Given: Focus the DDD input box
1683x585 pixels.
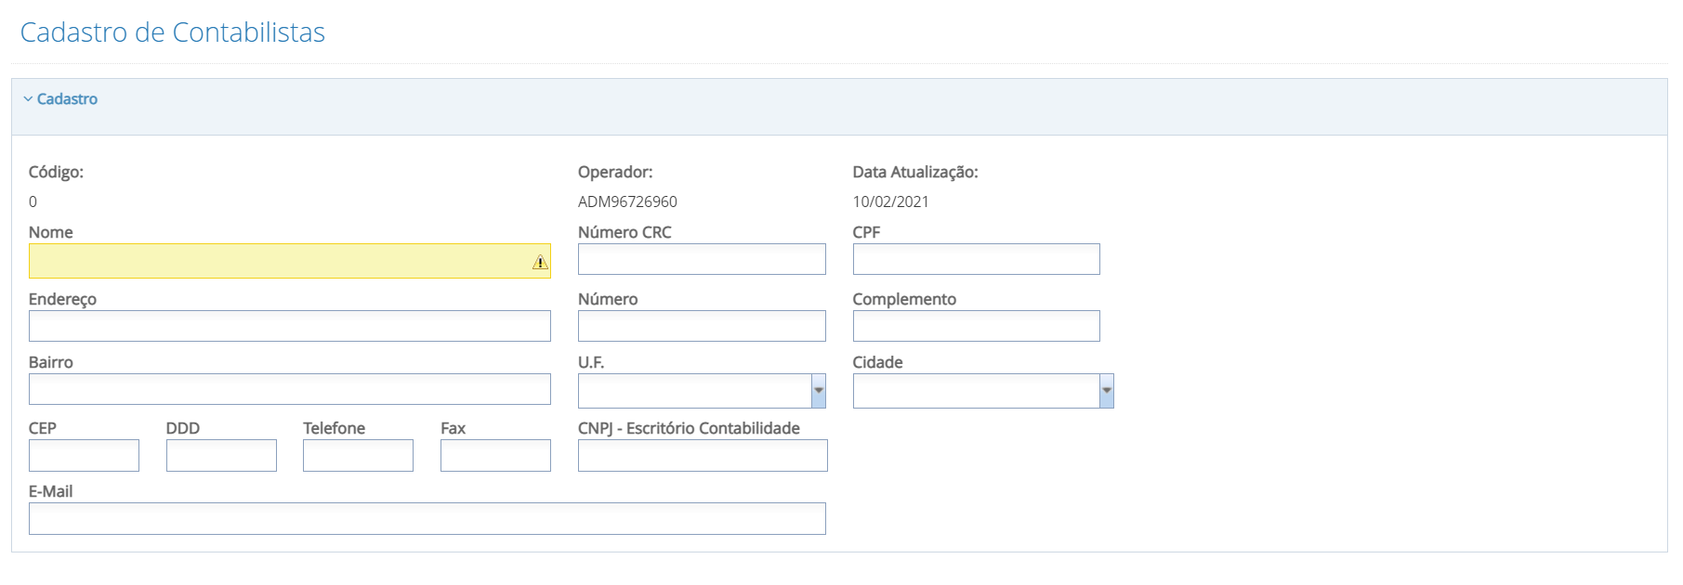Looking at the screenshot, I should (x=221, y=456).
